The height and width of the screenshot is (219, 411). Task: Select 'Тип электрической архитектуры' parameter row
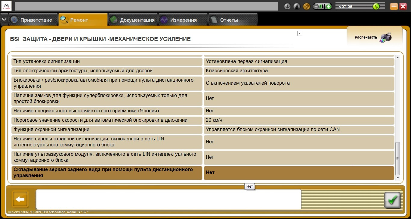click(107, 71)
